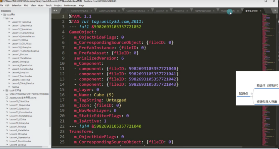The image size is (279, 149).
Task: Click the file icon beside AssetBundle思维导图.xmind
Action: pos(7,98)
